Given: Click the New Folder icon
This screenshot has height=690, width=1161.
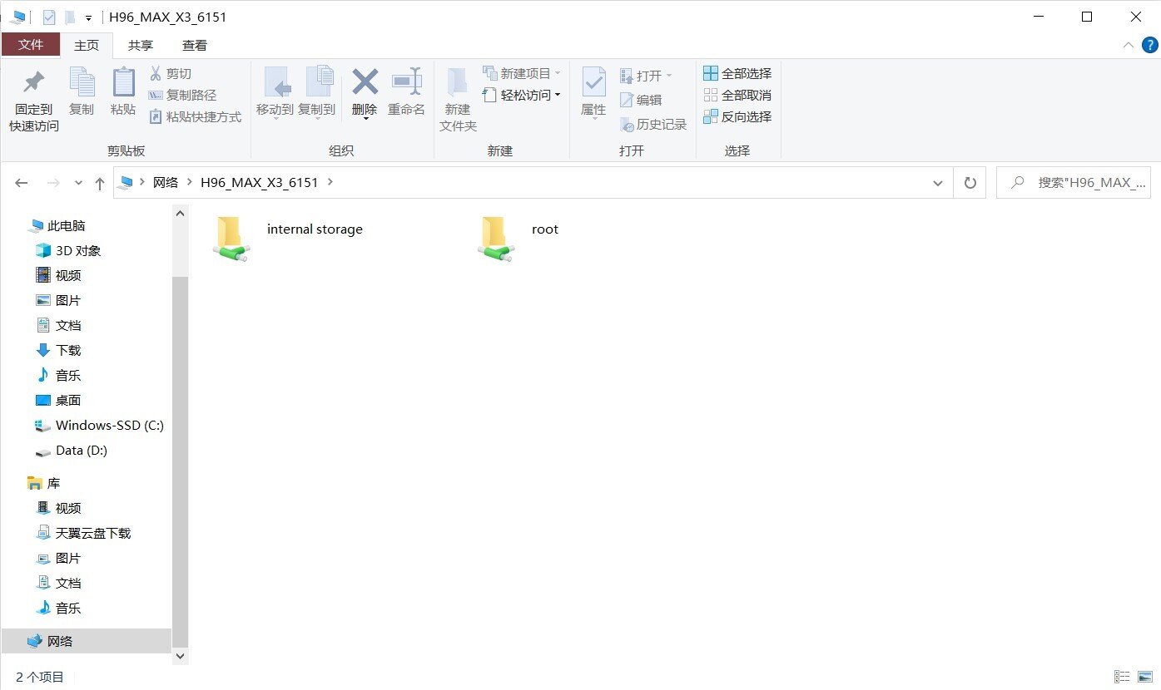Looking at the screenshot, I should 457,83.
